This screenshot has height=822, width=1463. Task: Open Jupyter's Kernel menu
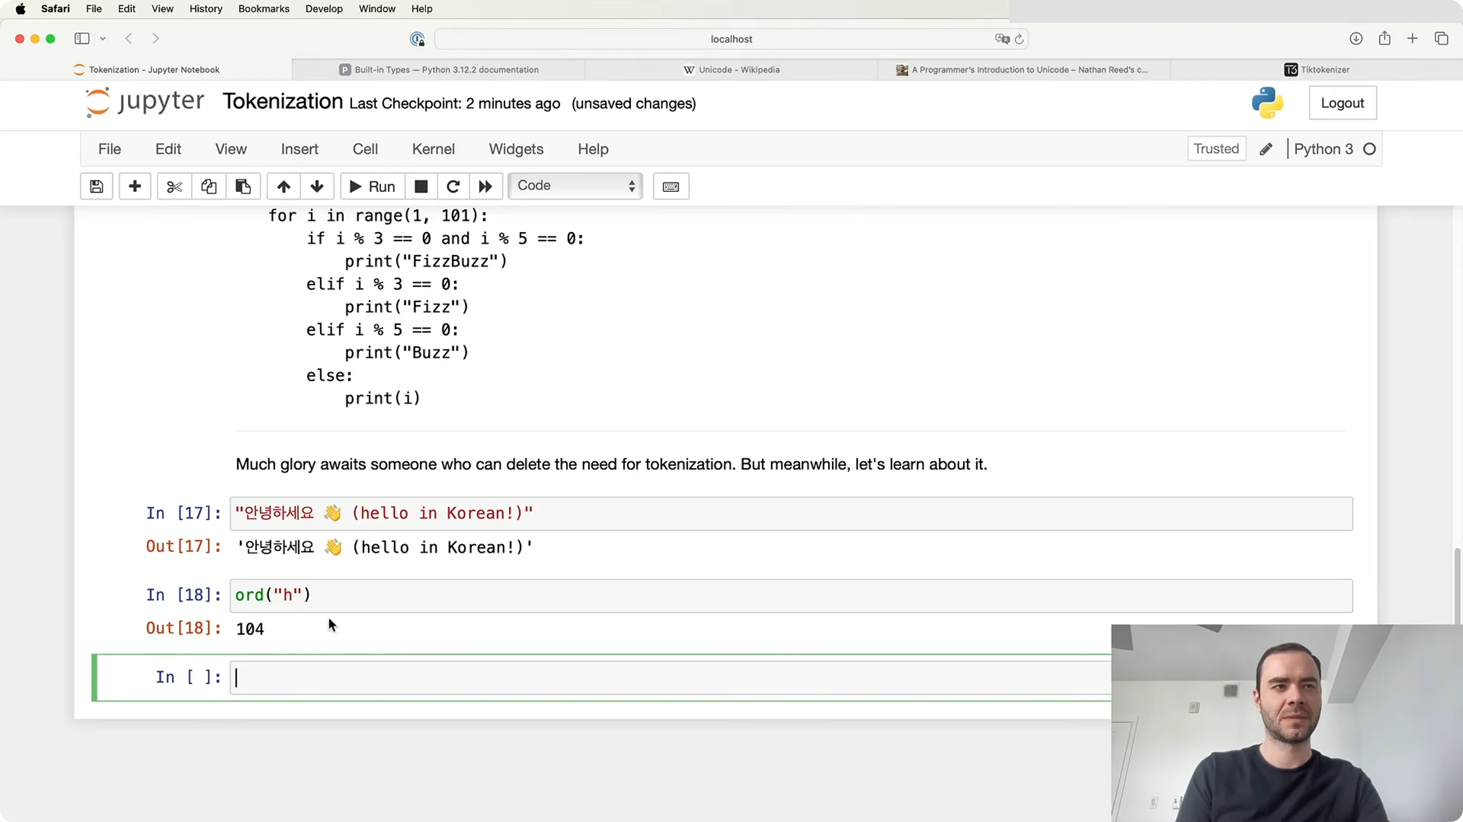(433, 148)
